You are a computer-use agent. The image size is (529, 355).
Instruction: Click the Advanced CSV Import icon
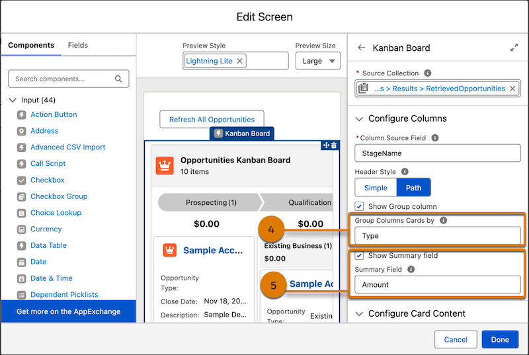21,147
